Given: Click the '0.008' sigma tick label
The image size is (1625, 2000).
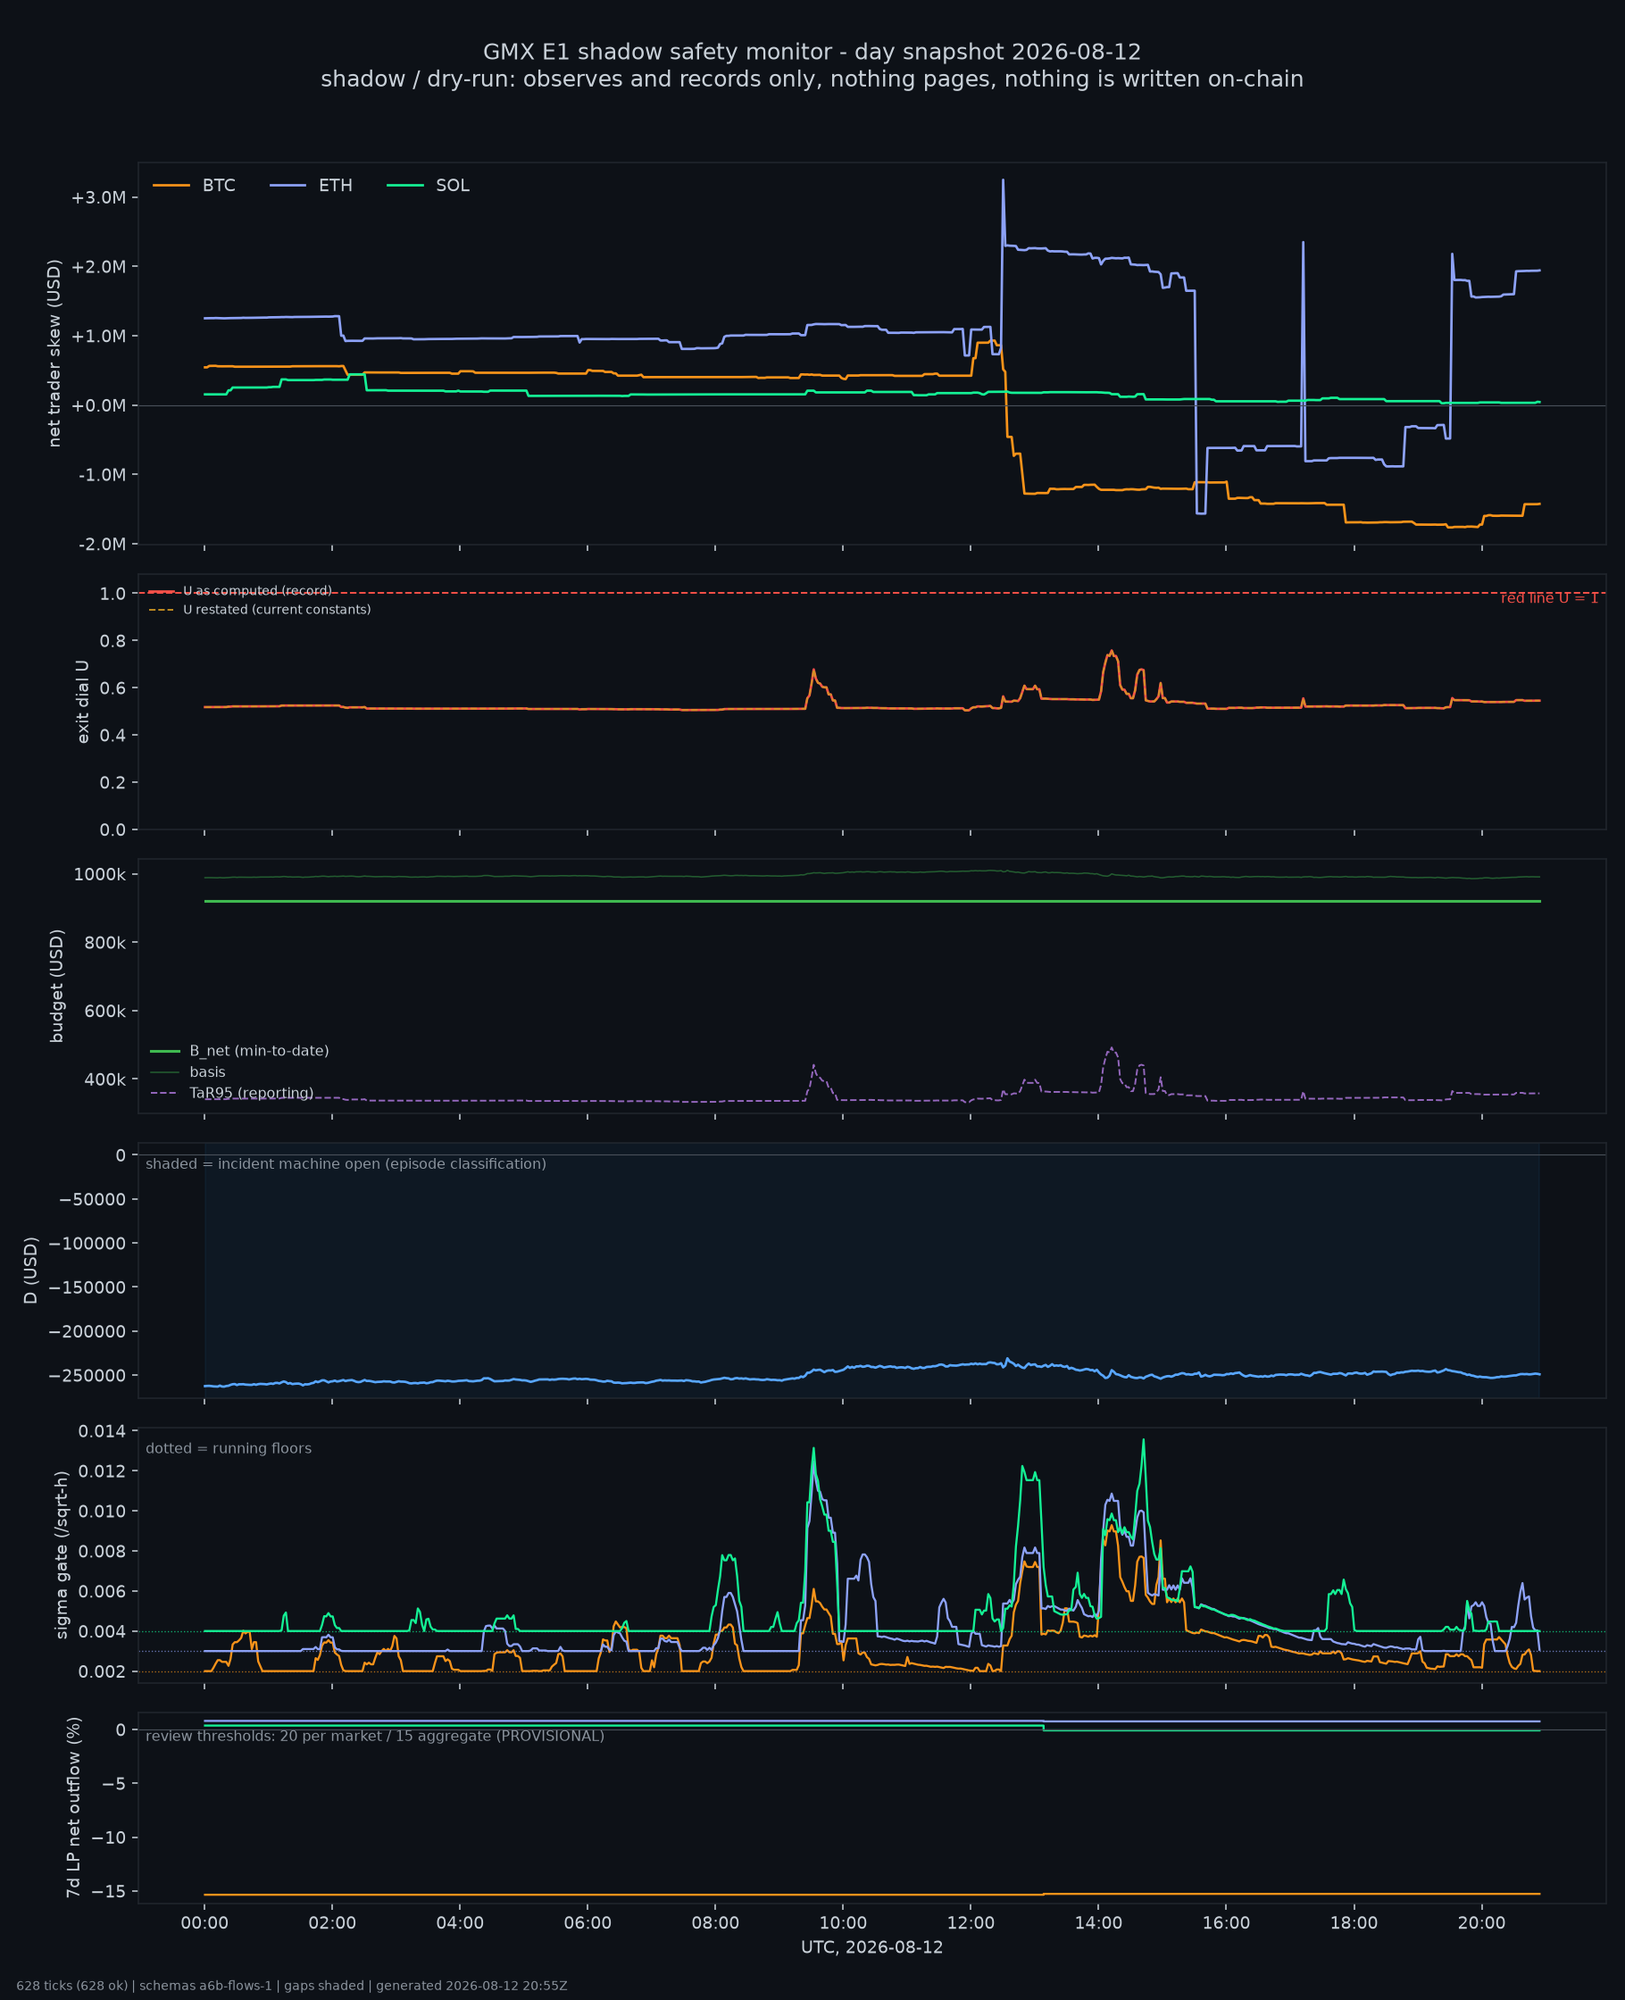Looking at the screenshot, I should [x=102, y=1551].
